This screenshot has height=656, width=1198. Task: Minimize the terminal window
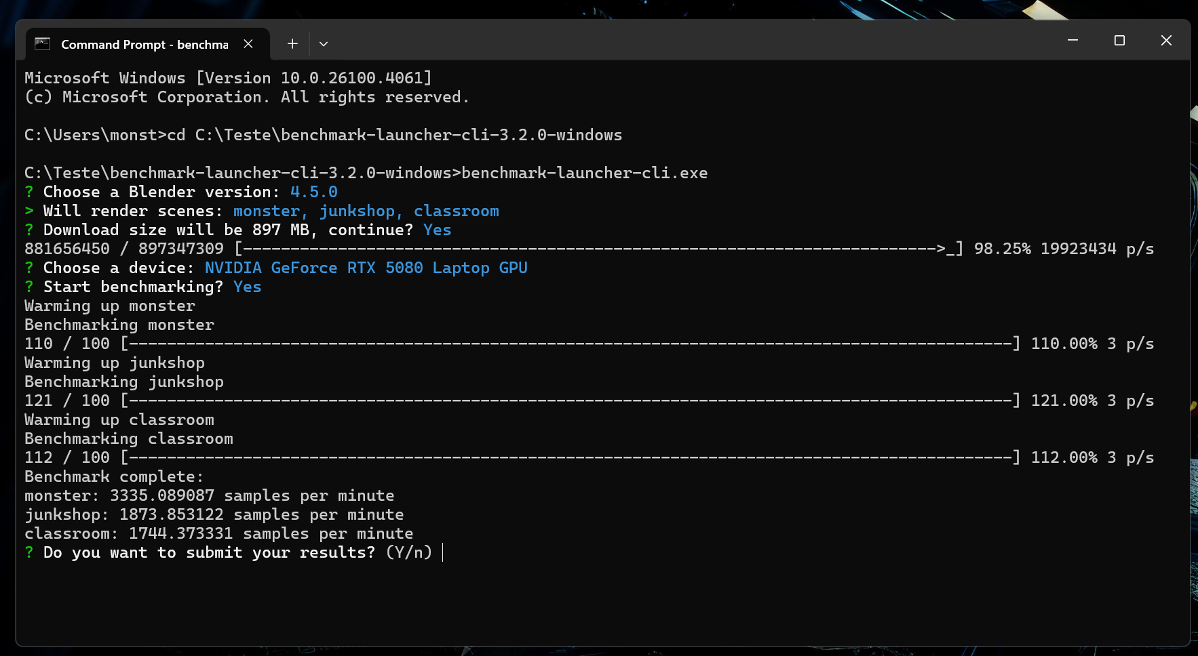point(1073,41)
